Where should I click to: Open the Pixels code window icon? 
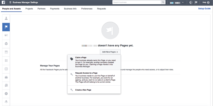(6, 52)
